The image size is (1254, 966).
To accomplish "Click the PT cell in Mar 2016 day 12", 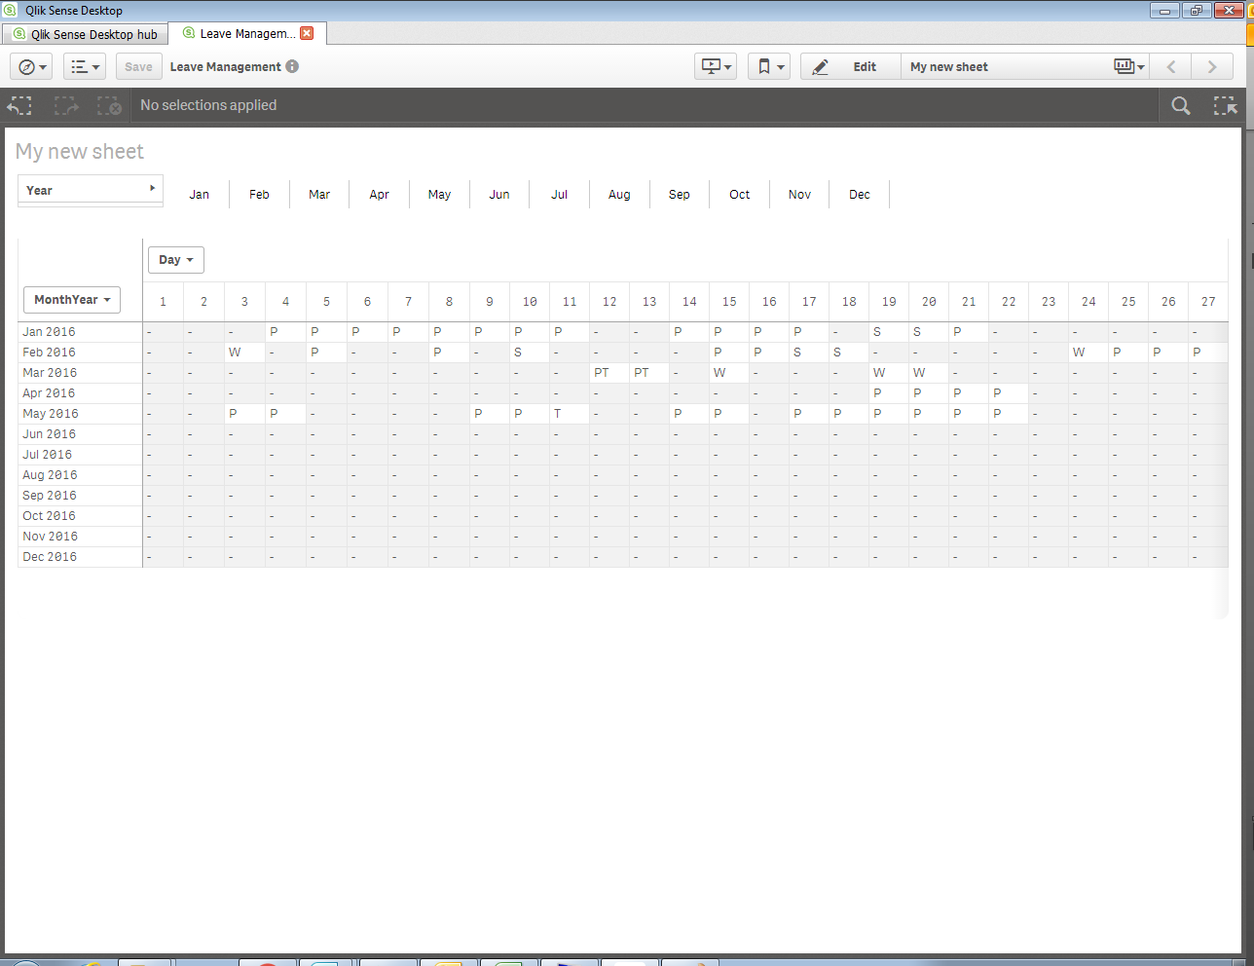I will tap(609, 373).
